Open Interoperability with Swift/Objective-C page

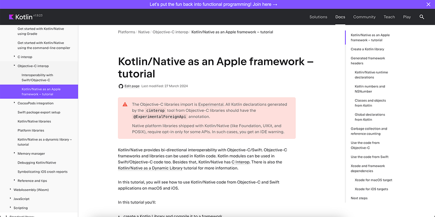37,77
